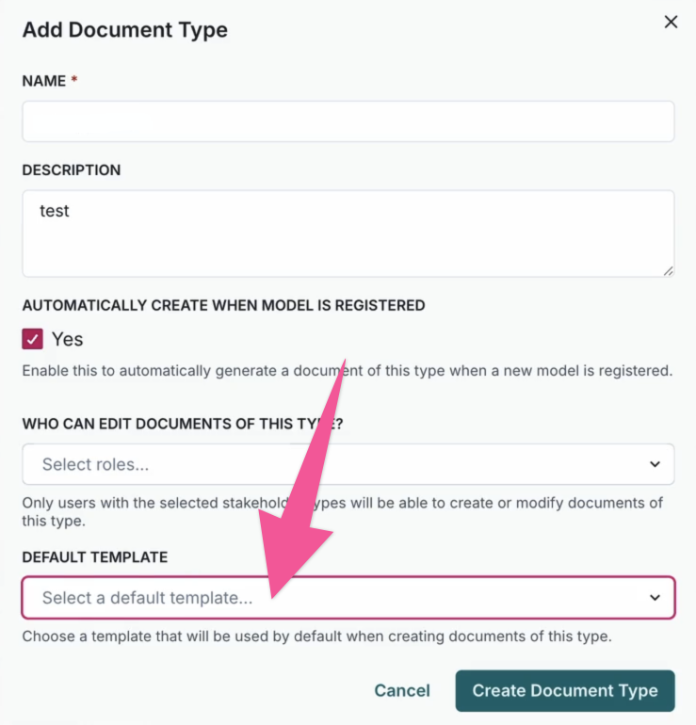Click the Description box containing "test"
This screenshot has height=725, width=696.
point(348,234)
